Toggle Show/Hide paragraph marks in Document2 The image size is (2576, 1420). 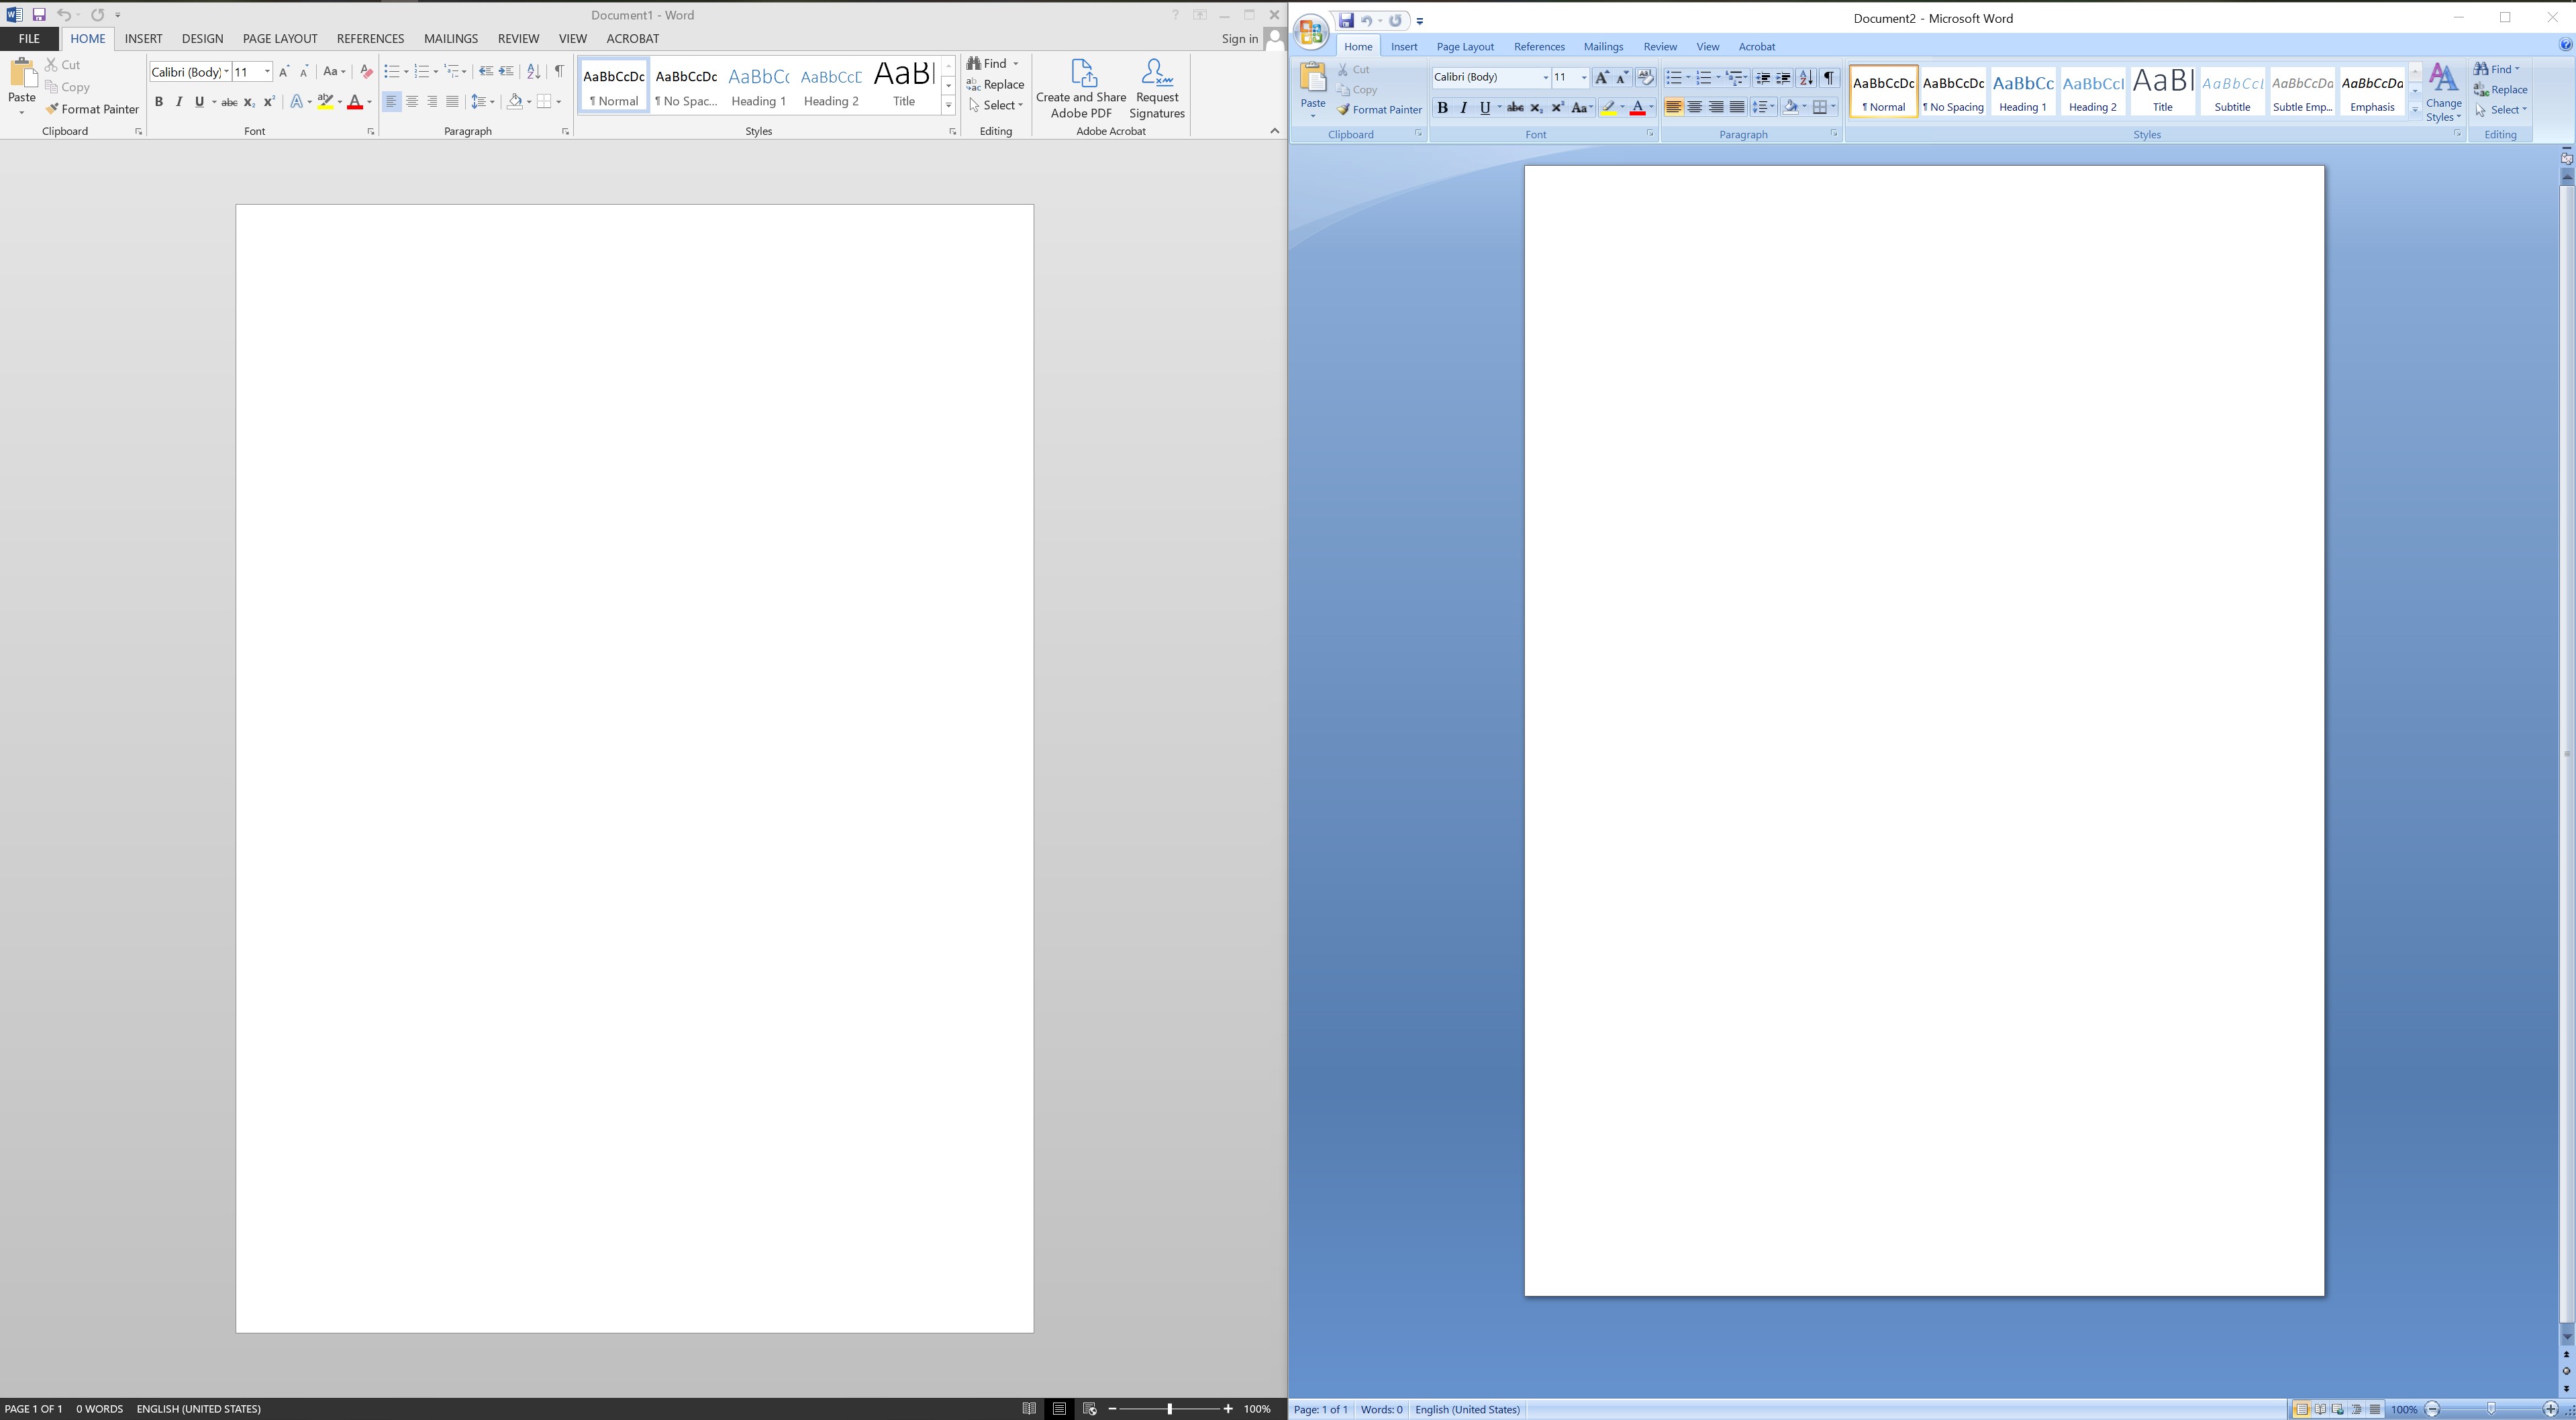[x=1829, y=78]
